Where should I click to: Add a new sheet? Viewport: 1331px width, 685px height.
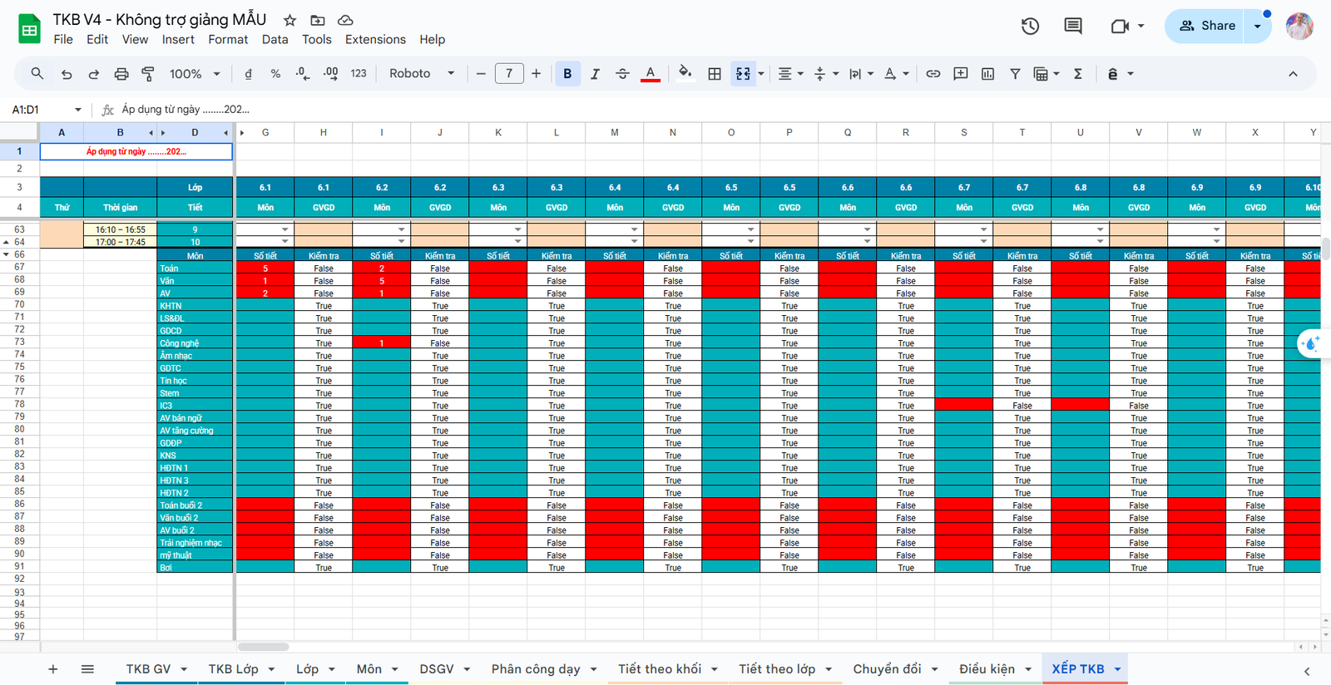(52, 669)
